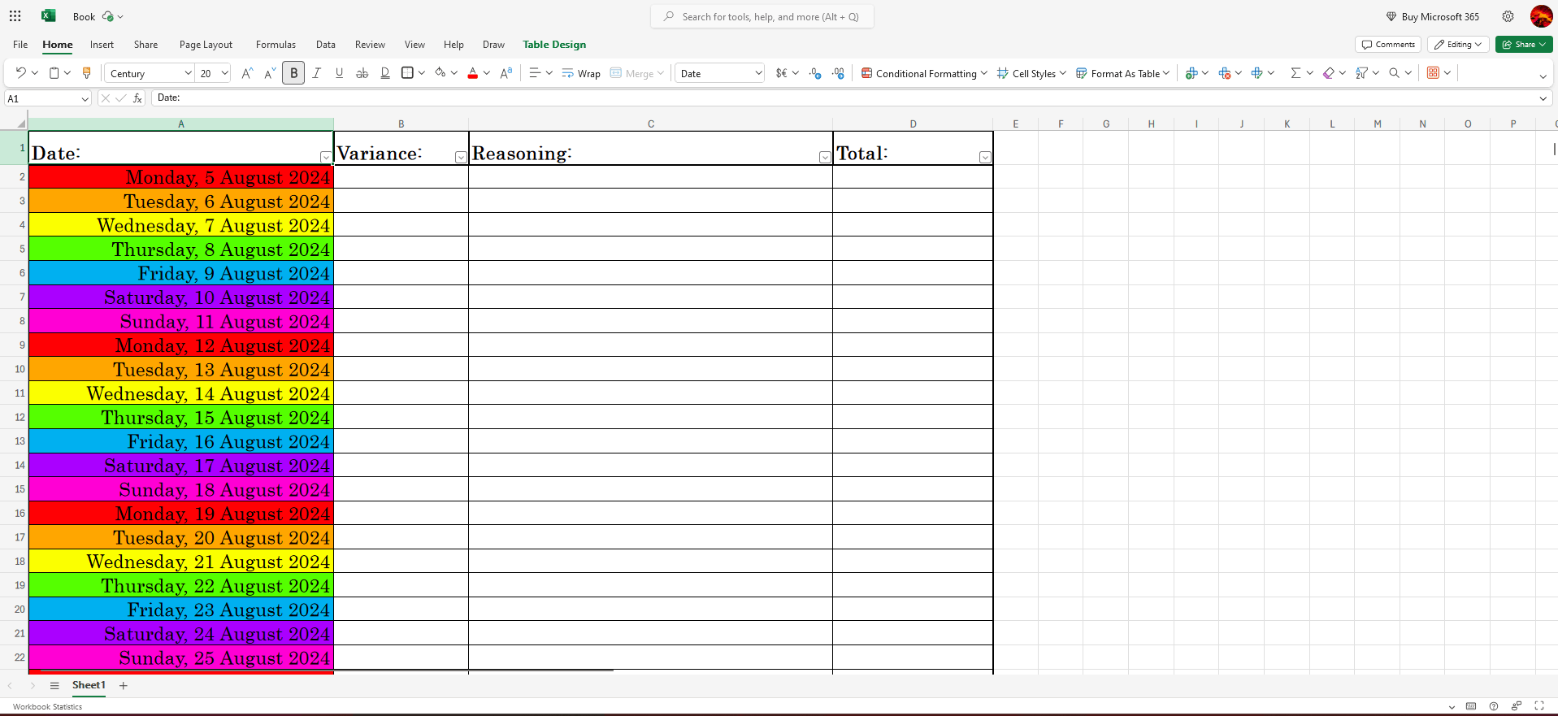Image resolution: width=1558 pixels, height=716 pixels.
Task: Click the all sheets list icon
Action: click(x=54, y=686)
